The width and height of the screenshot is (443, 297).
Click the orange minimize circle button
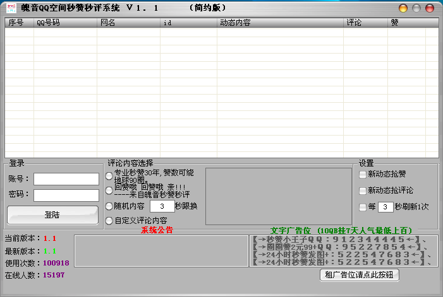coord(403,8)
